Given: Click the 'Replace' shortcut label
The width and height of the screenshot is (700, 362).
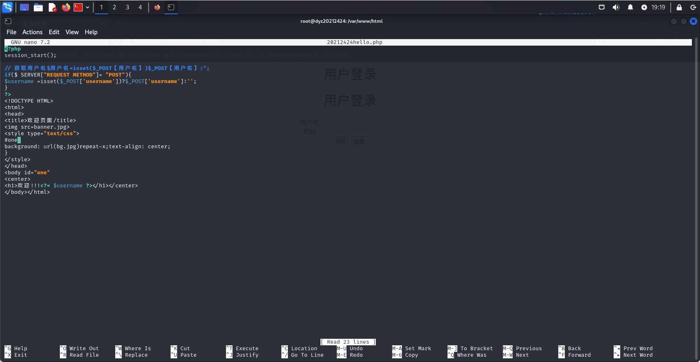Looking at the screenshot, I should pos(136,355).
